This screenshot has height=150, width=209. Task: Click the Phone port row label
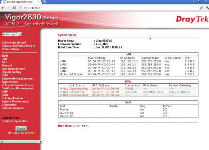coord(64,109)
